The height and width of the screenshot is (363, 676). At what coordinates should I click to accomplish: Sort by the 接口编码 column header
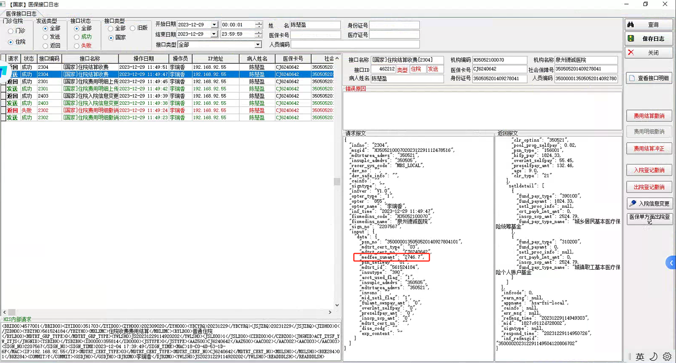pos(49,59)
